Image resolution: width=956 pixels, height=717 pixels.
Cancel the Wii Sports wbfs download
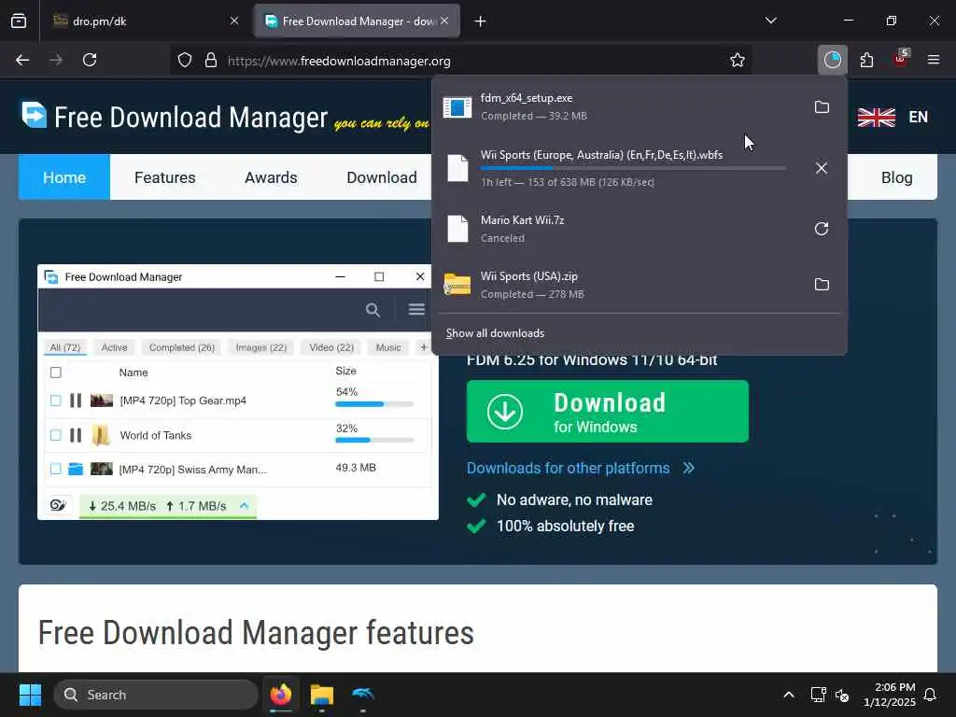[x=822, y=168]
